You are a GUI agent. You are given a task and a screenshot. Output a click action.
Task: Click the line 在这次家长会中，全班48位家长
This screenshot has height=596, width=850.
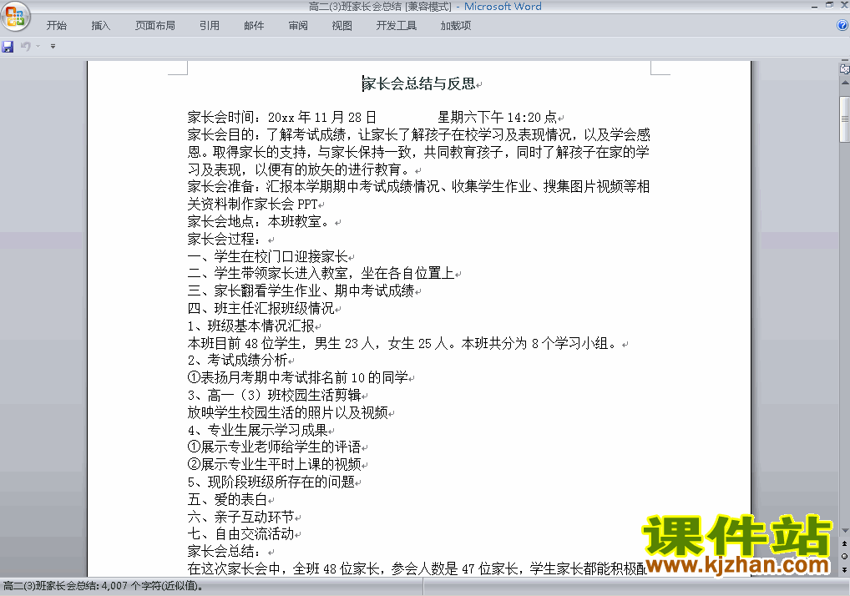click(x=417, y=568)
